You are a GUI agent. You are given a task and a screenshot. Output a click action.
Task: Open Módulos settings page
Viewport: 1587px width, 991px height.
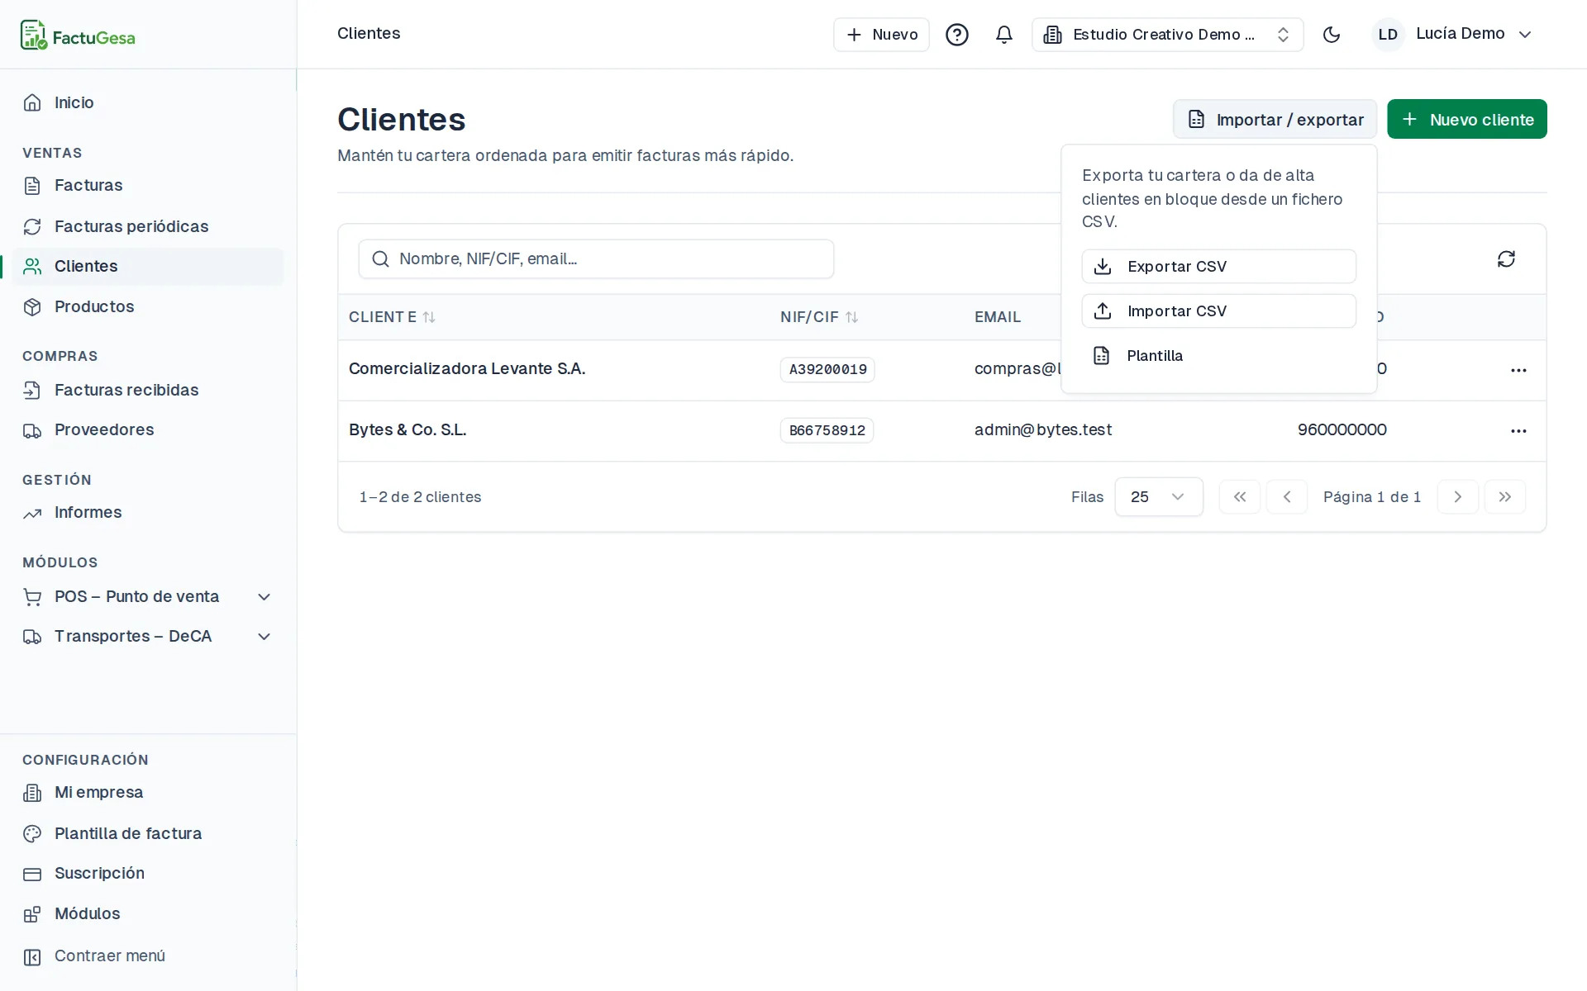tap(148, 913)
